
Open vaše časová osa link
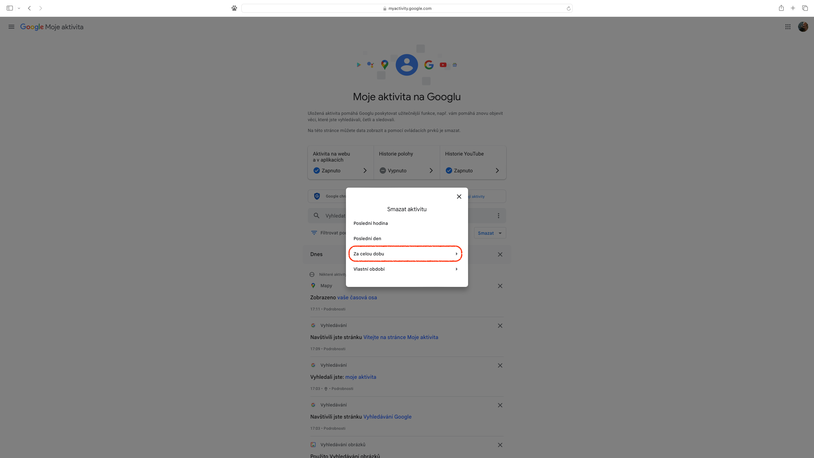(x=357, y=298)
